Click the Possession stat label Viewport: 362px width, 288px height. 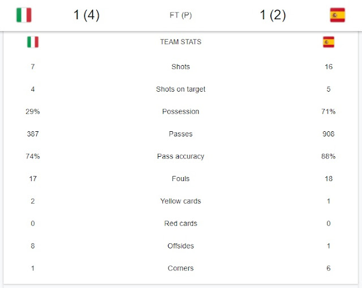pyautogui.click(x=181, y=111)
